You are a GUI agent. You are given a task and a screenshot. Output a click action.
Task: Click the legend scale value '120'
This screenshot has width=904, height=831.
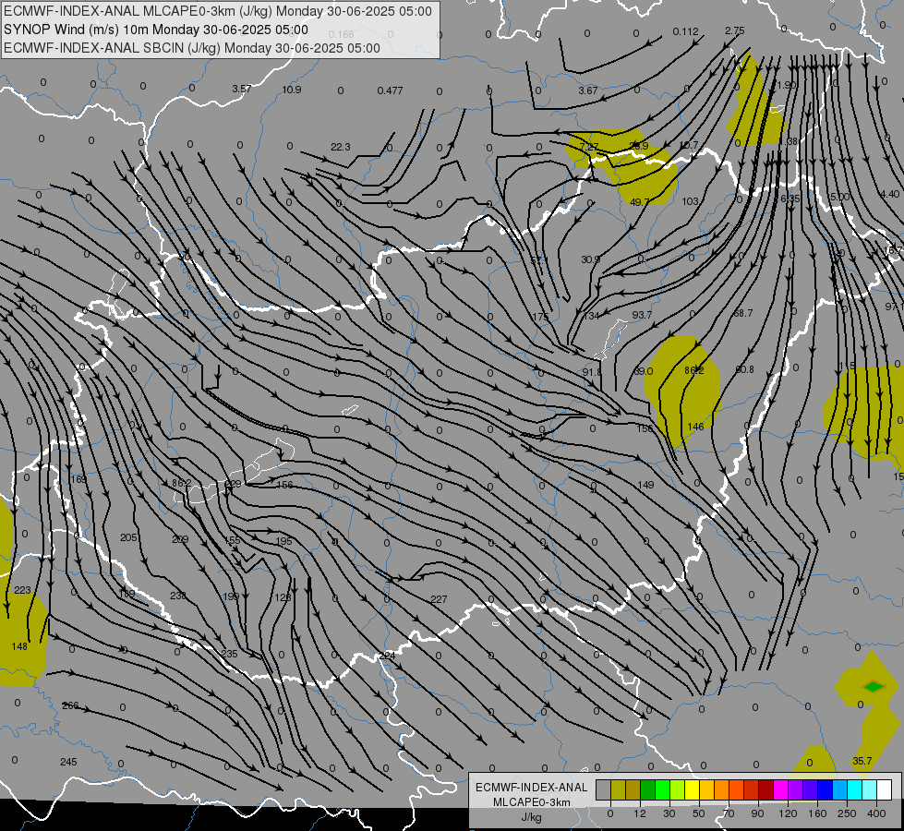click(788, 813)
